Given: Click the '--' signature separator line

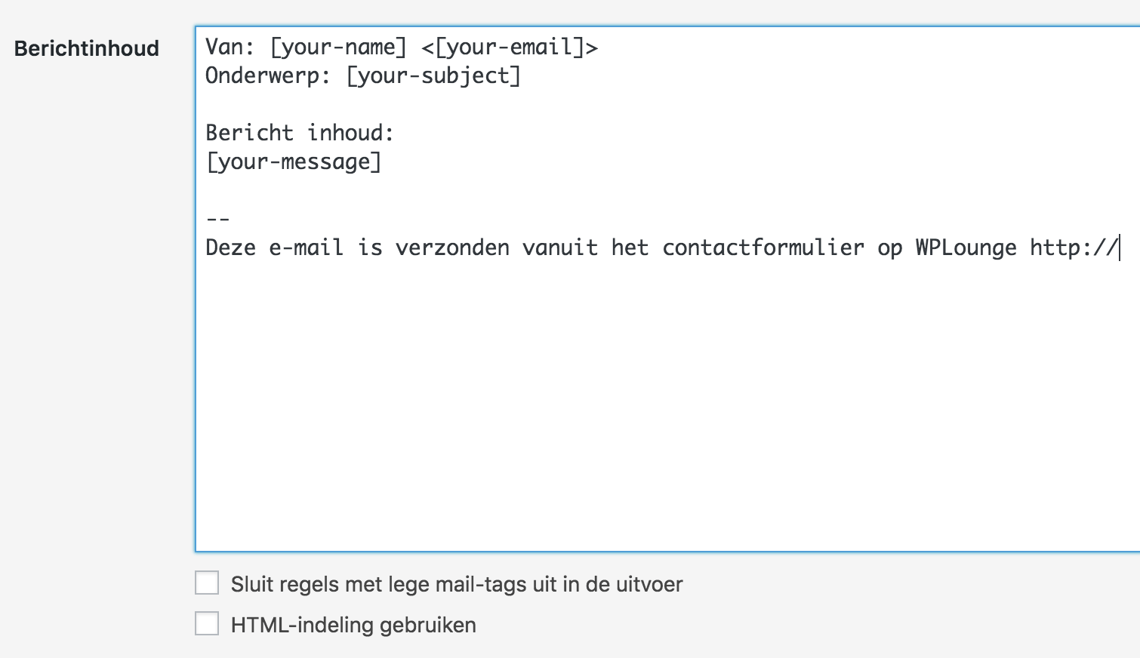Looking at the screenshot, I should pyautogui.click(x=217, y=220).
